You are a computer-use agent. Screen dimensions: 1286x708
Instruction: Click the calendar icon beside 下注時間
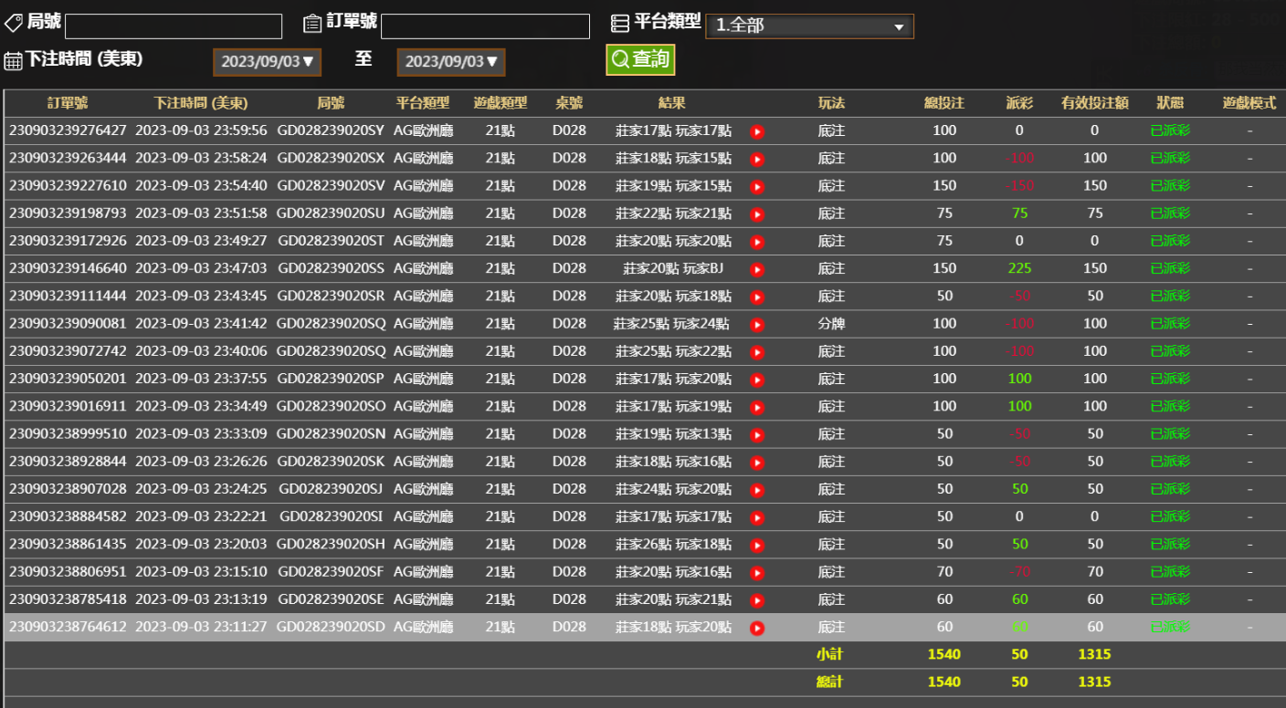click(13, 61)
